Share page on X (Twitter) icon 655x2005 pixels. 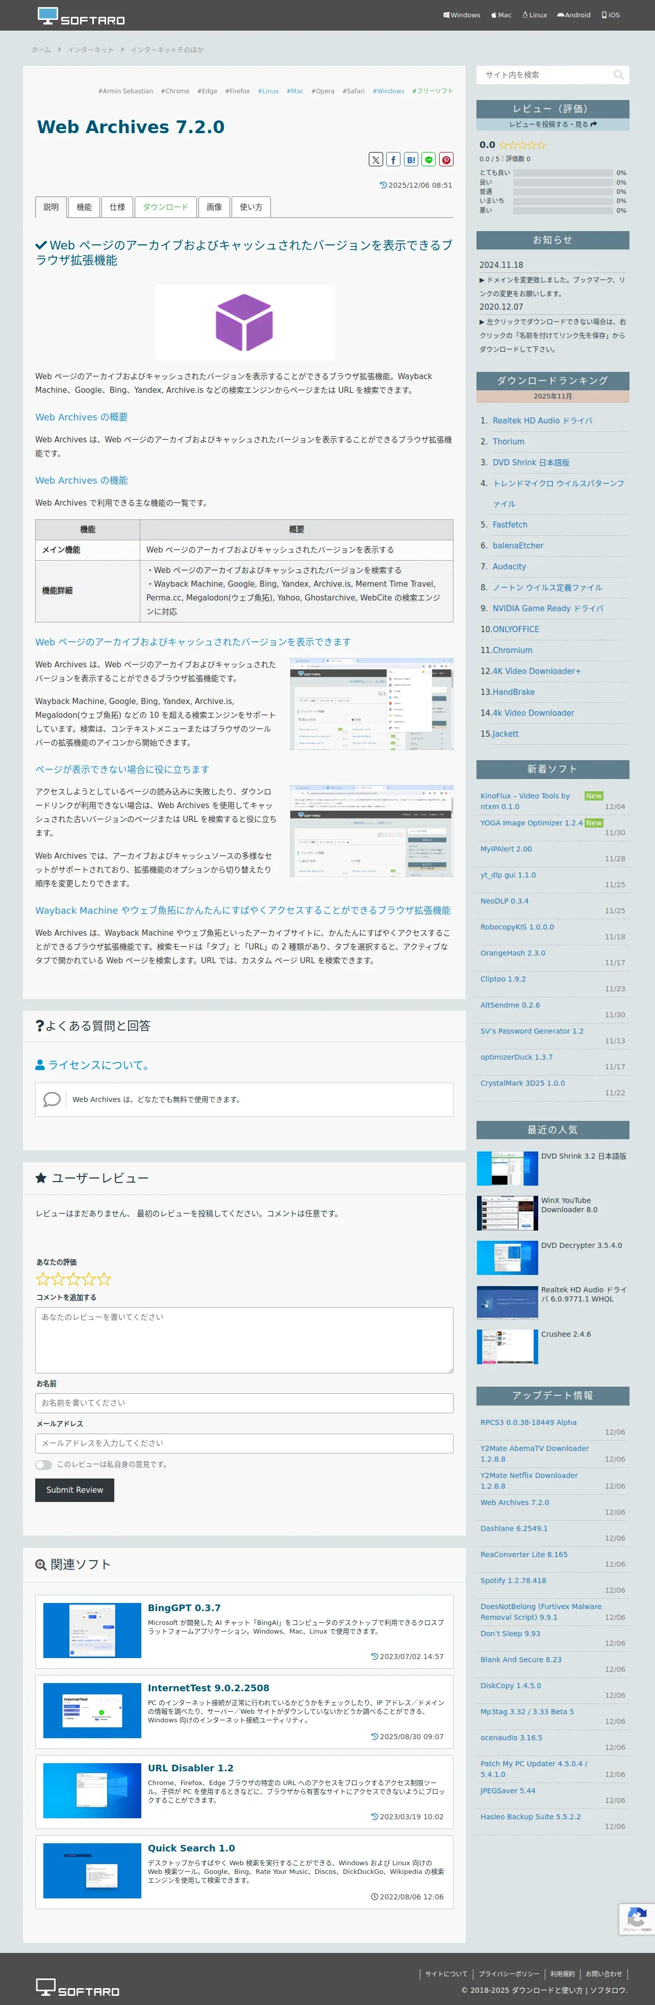pos(376,160)
